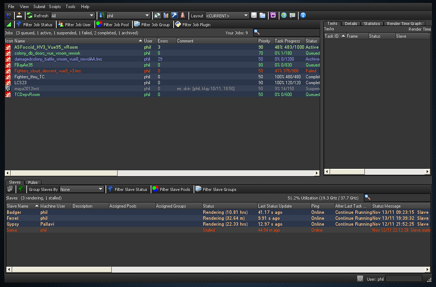Switch to the Render Time Graph tab
436x287 pixels.
tap(404, 23)
